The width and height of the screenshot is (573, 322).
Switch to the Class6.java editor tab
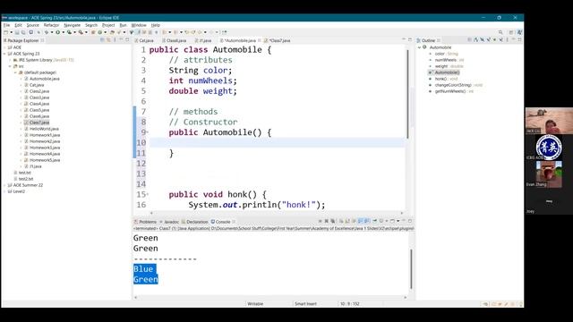[175, 40]
